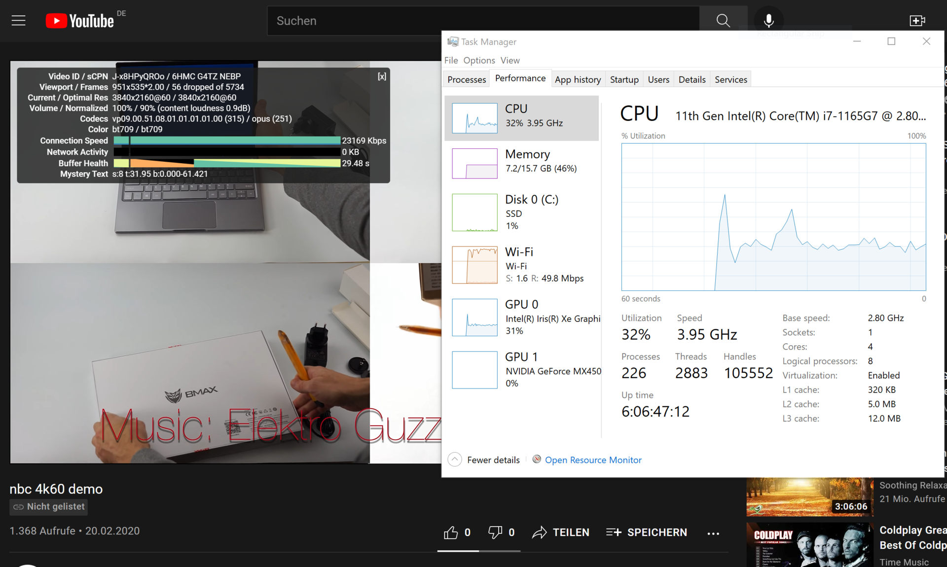This screenshot has height=567, width=947.
Task: Open the YouTube hamburger guide menu
Action: [x=19, y=21]
